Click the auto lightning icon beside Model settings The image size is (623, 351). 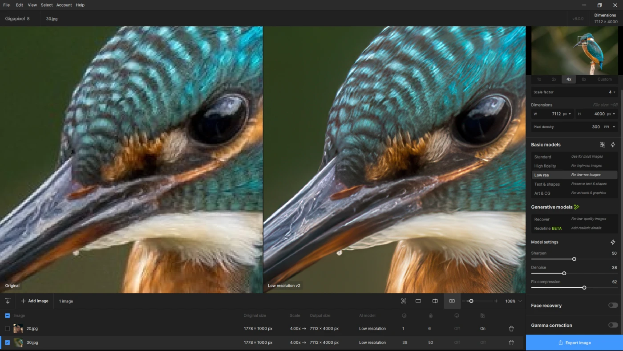pyautogui.click(x=613, y=242)
